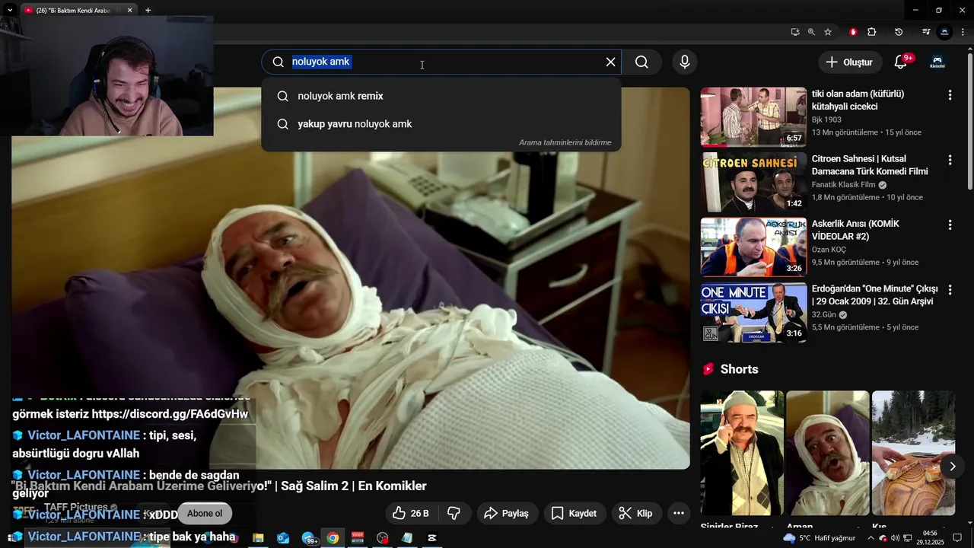
Task: Close the YouTube browser tab
Action: point(129,10)
